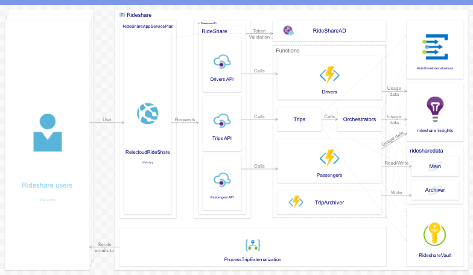473x275 pixels.
Task: Click the Passengers API cloud icon
Action: click(x=222, y=180)
